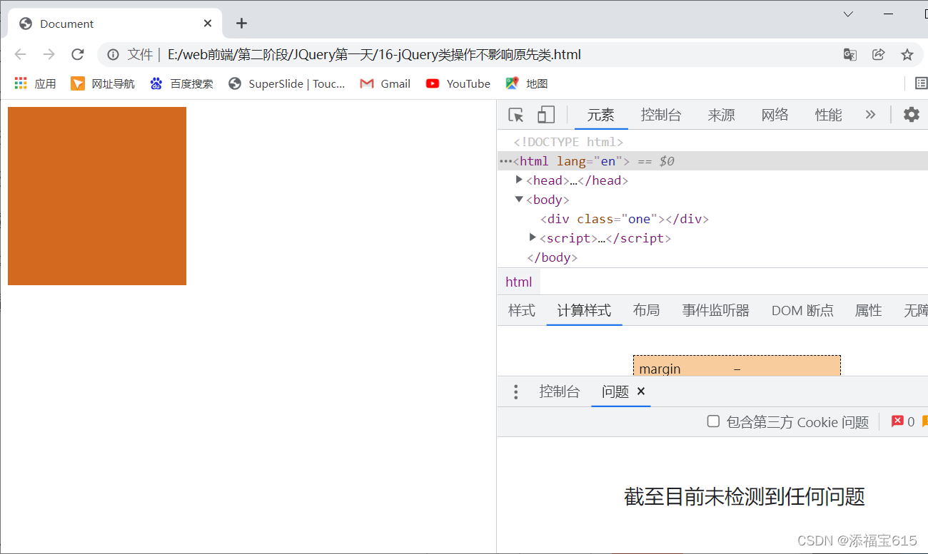Open the translate page icon
Screen dimensions: 928x554
(849, 54)
